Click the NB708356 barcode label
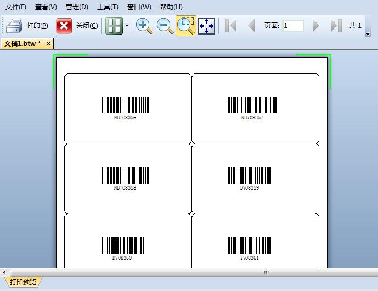The height and width of the screenshot is (291, 378). [x=125, y=108]
